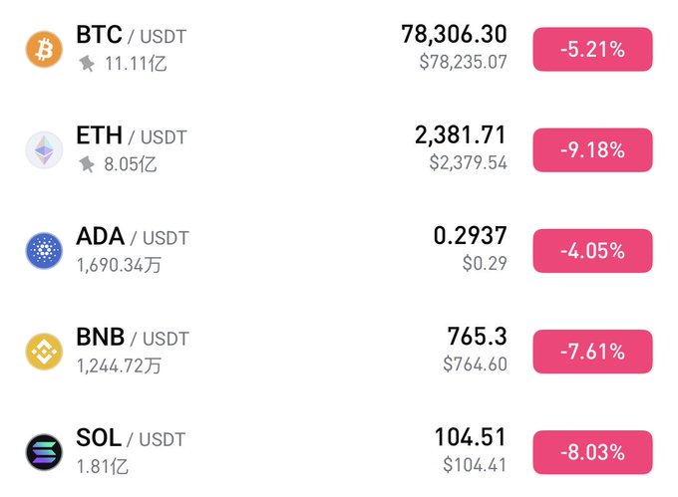The height and width of the screenshot is (497, 678).
Task: Tap the SOL -8.03% change badge
Action: pos(592,452)
